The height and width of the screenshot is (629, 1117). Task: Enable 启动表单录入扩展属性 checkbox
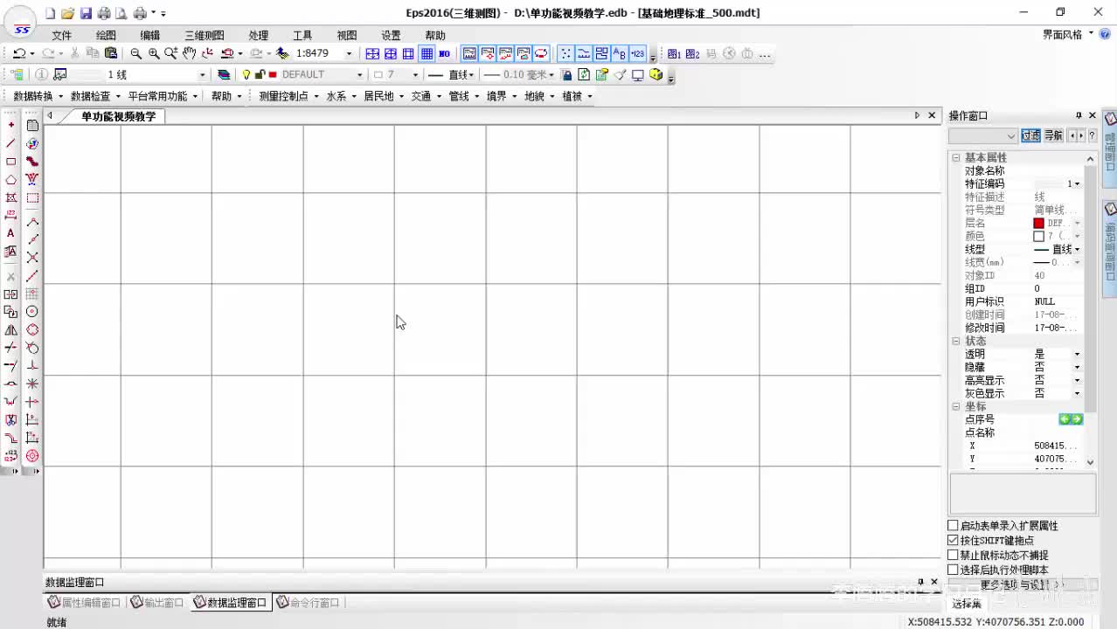point(954,526)
